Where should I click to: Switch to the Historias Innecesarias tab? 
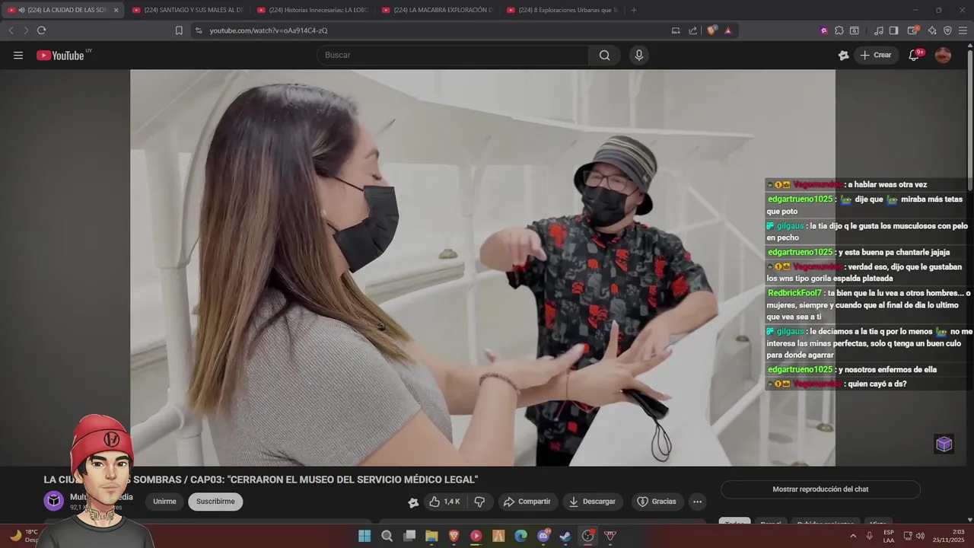tap(312, 10)
